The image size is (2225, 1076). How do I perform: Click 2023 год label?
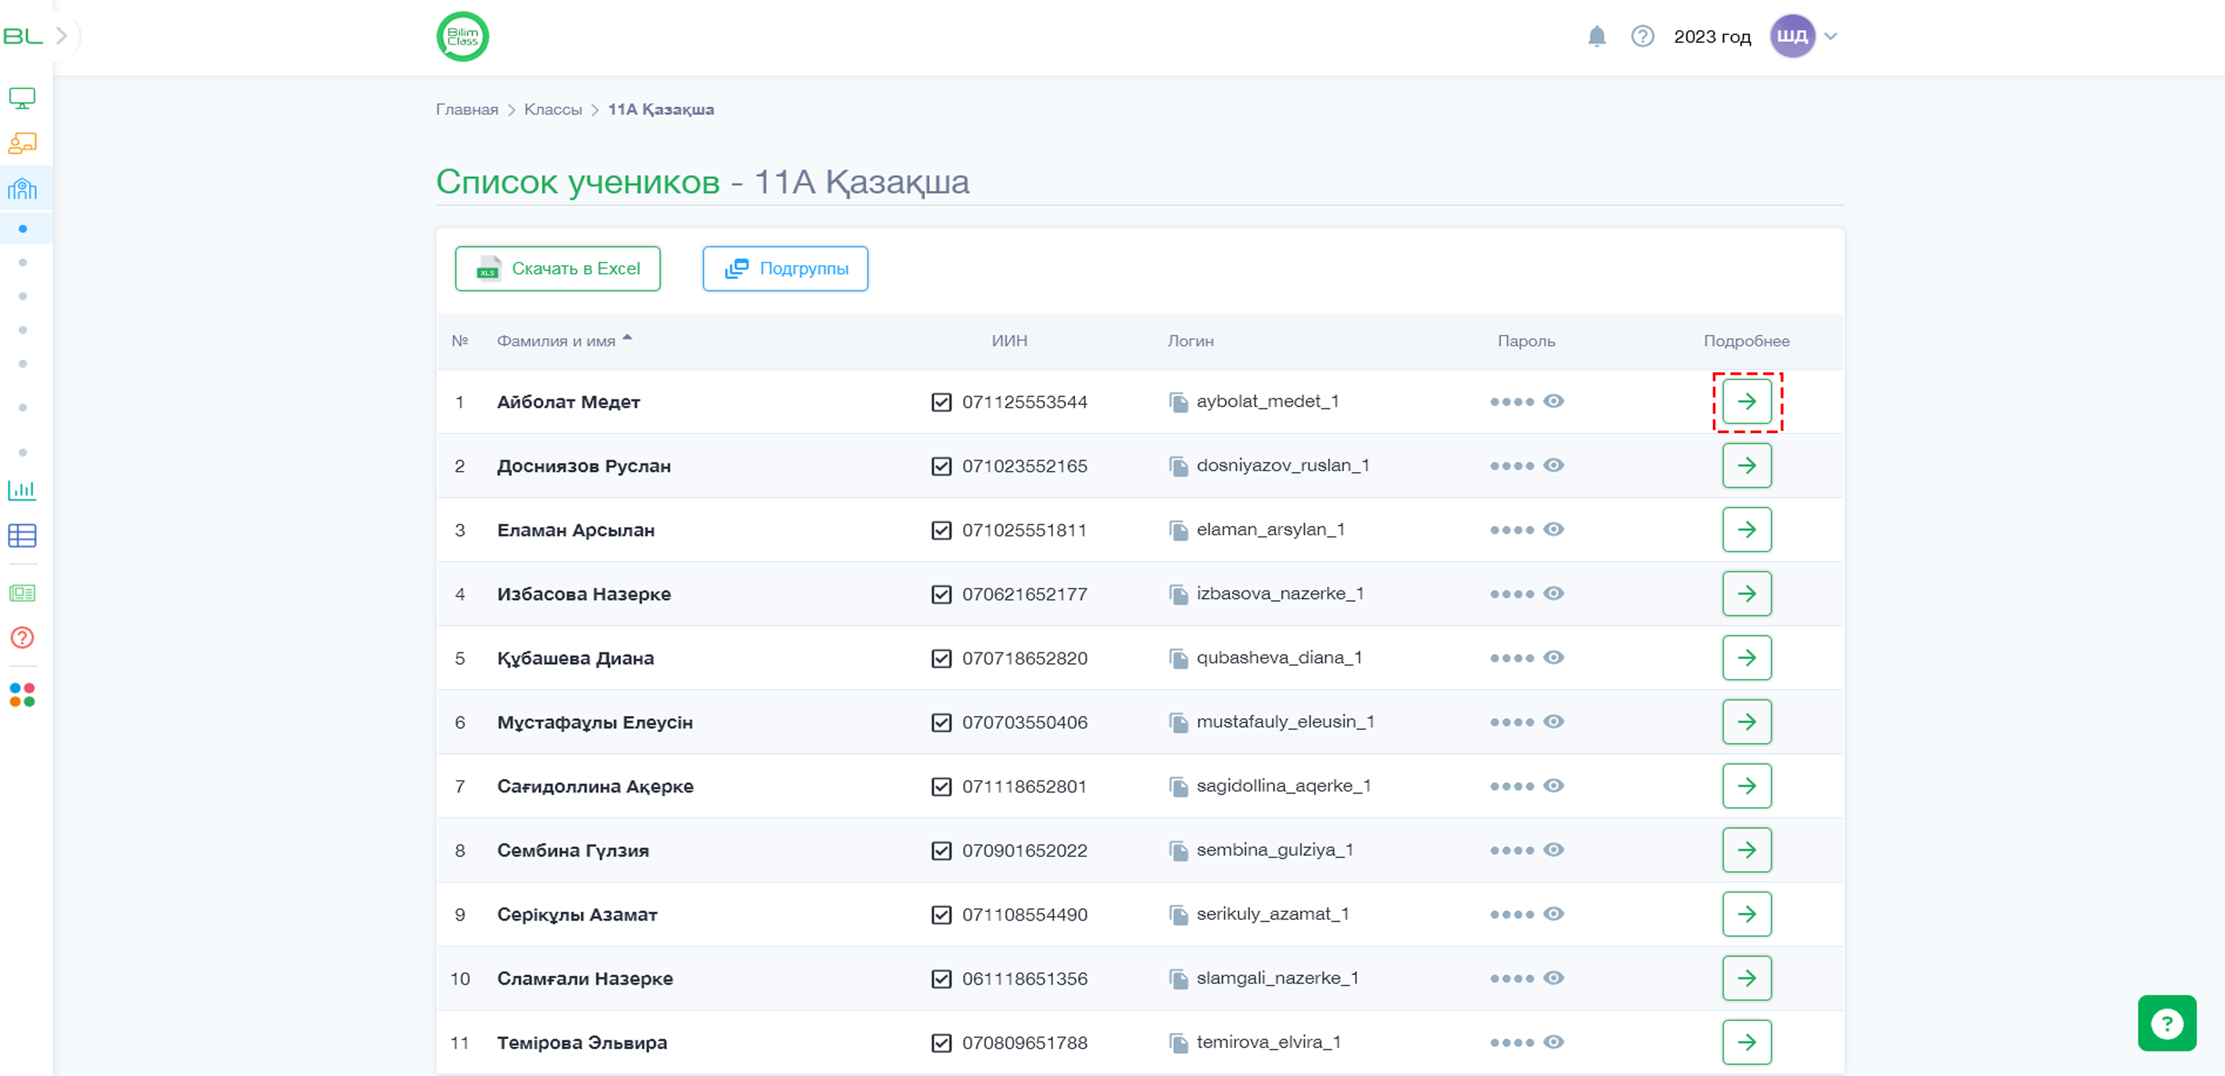[x=1712, y=36]
